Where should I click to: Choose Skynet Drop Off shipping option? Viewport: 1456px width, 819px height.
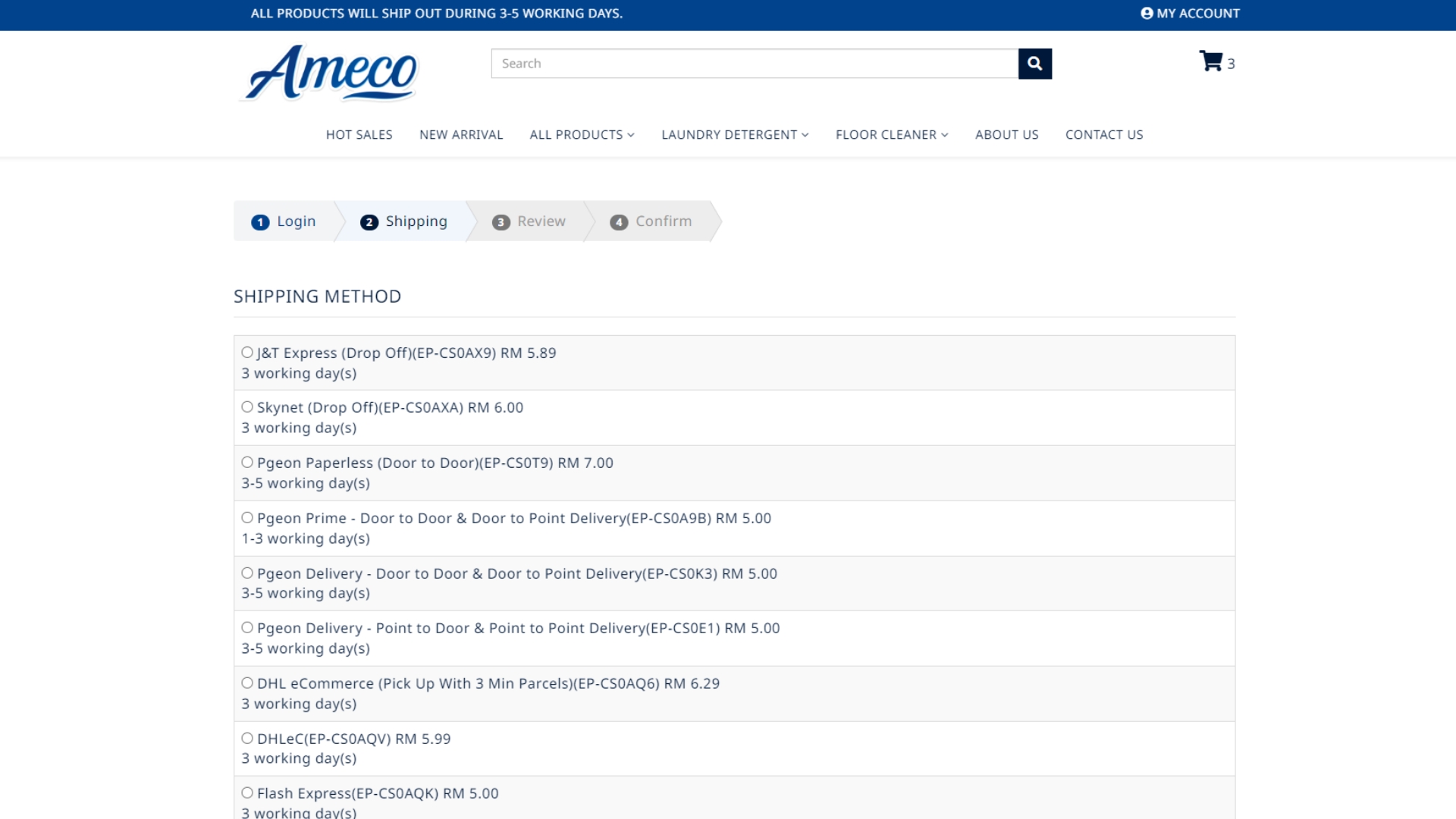(x=247, y=407)
